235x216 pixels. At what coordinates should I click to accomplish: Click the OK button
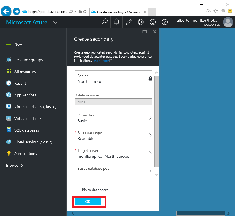pyautogui.click(x=88, y=201)
